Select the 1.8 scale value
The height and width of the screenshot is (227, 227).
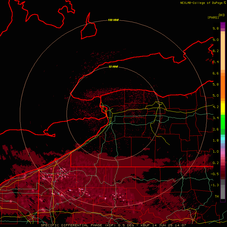(x=216, y=140)
